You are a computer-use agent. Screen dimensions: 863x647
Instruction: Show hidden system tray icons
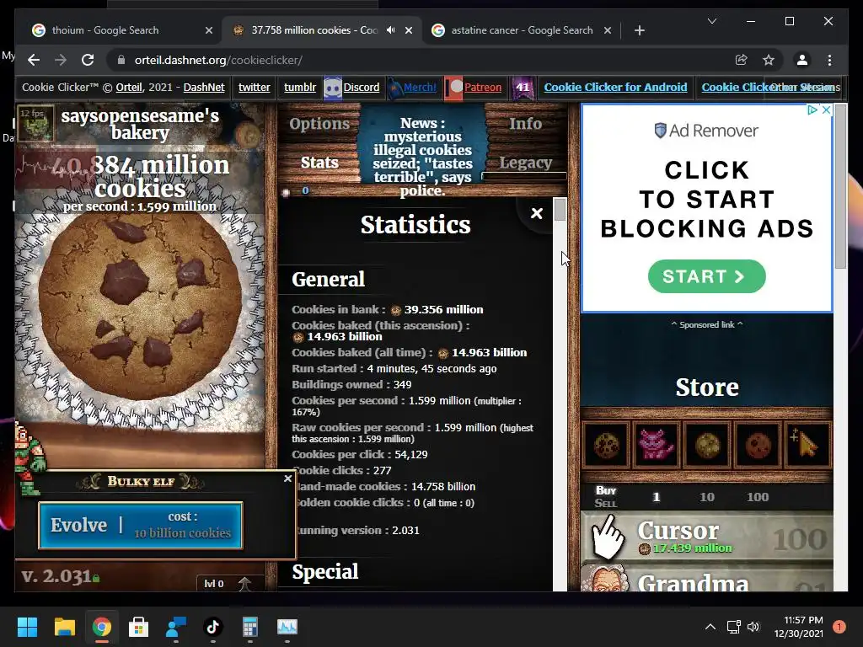click(710, 627)
